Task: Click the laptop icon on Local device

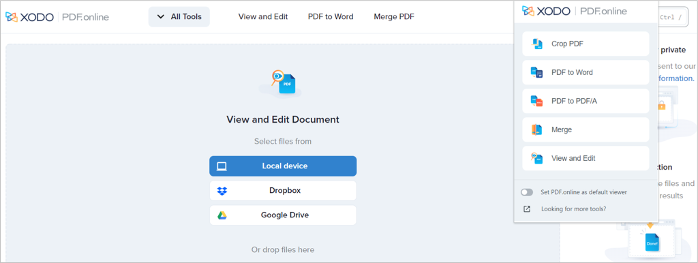Action: click(222, 166)
